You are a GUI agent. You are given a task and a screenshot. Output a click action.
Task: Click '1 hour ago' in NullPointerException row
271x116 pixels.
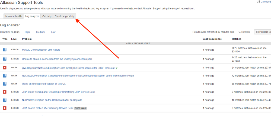point(209,100)
